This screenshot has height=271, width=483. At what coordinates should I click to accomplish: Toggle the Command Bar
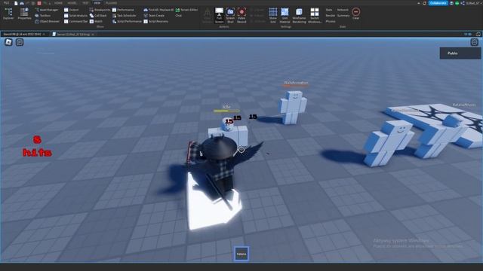[75, 22]
